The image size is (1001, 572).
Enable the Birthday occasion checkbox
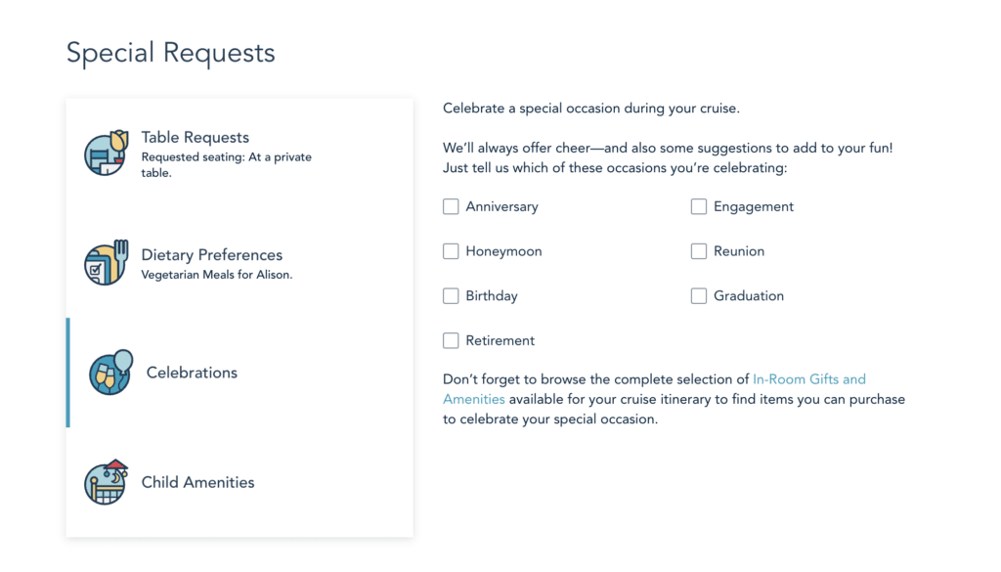pyautogui.click(x=451, y=295)
